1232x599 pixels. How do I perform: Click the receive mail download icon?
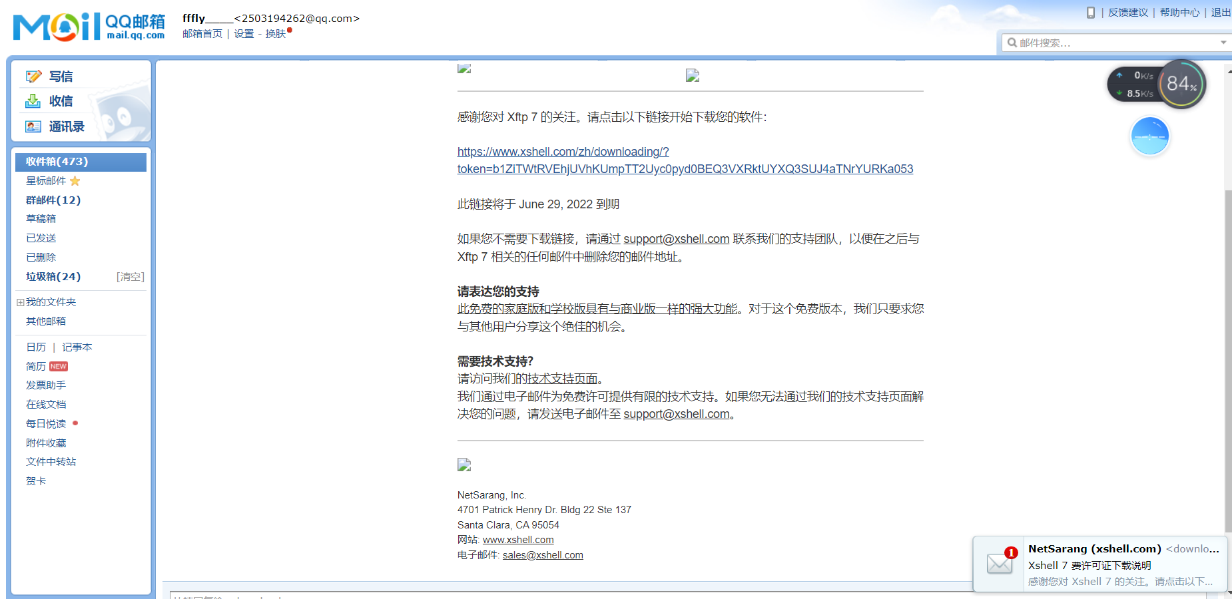pyautogui.click(x=33, y=101)
